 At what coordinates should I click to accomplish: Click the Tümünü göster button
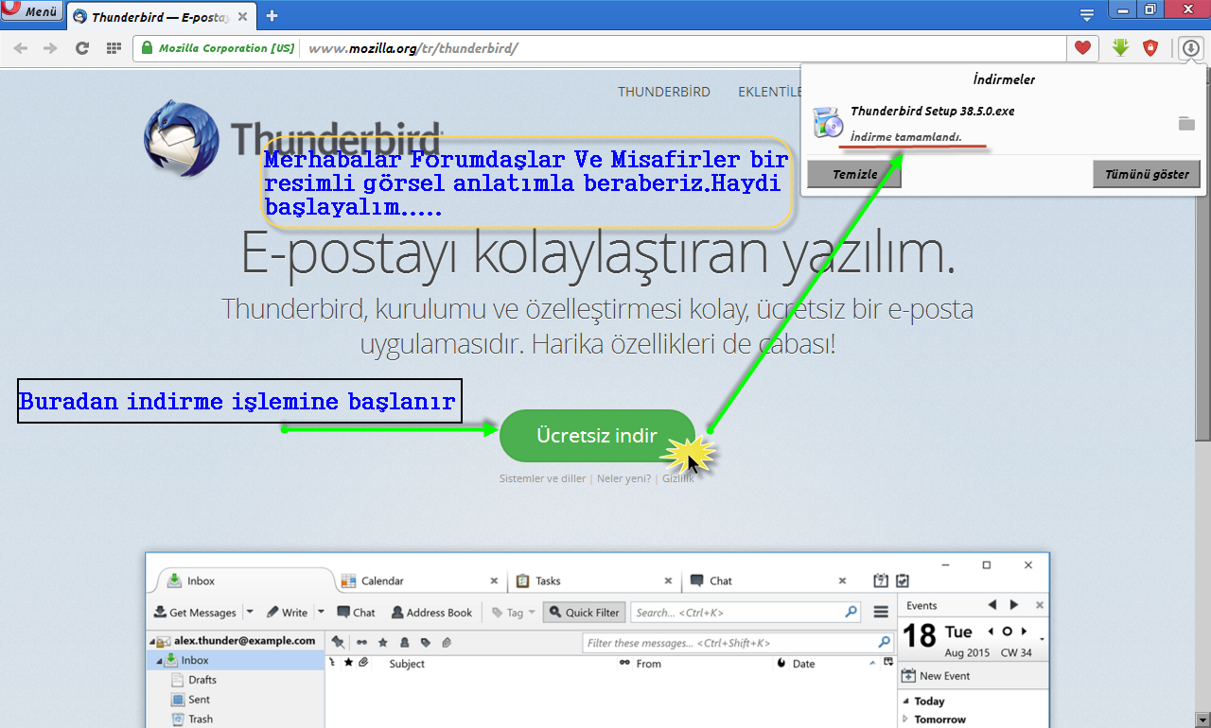pyautogui.click(x=1147, y=174)
